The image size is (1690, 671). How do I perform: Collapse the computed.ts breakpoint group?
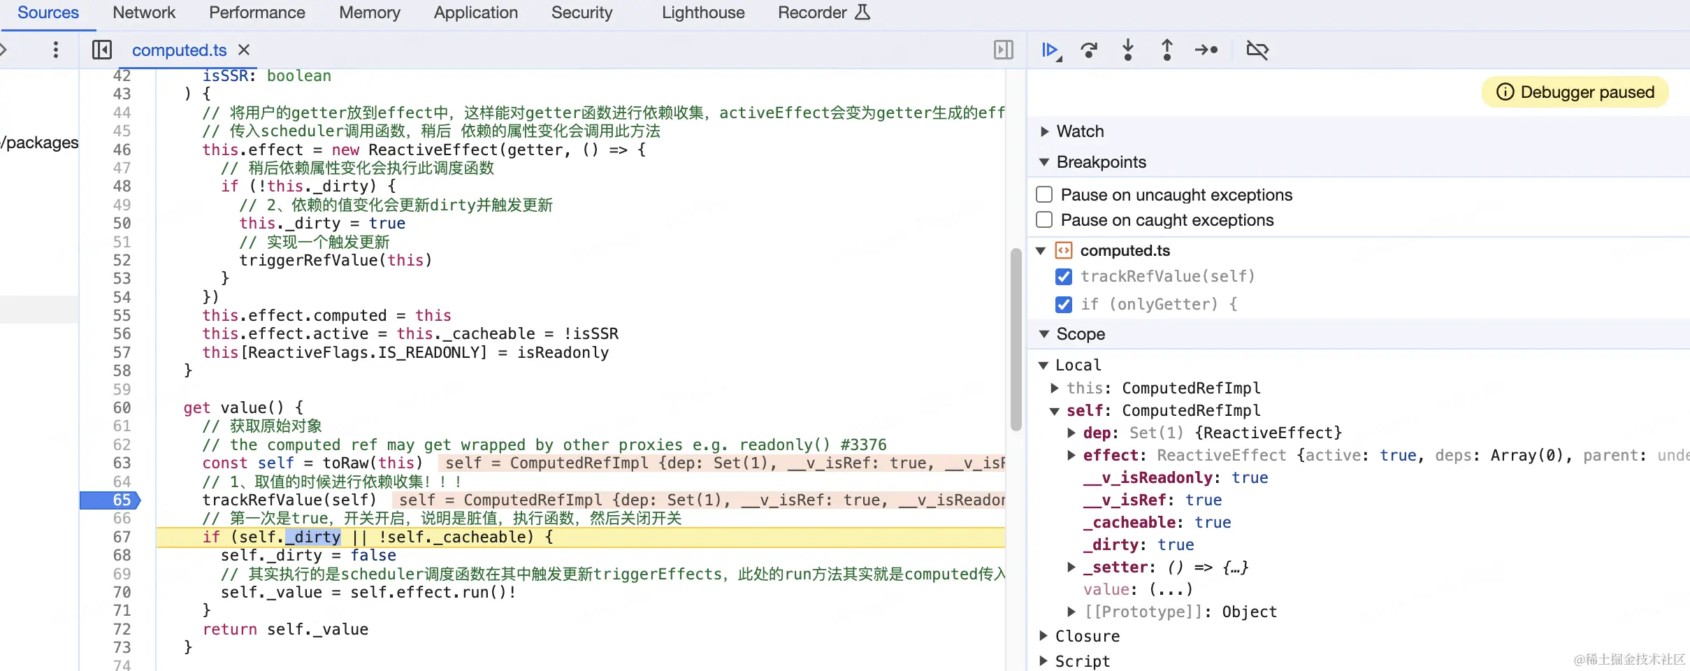(x=1041, y=250)
